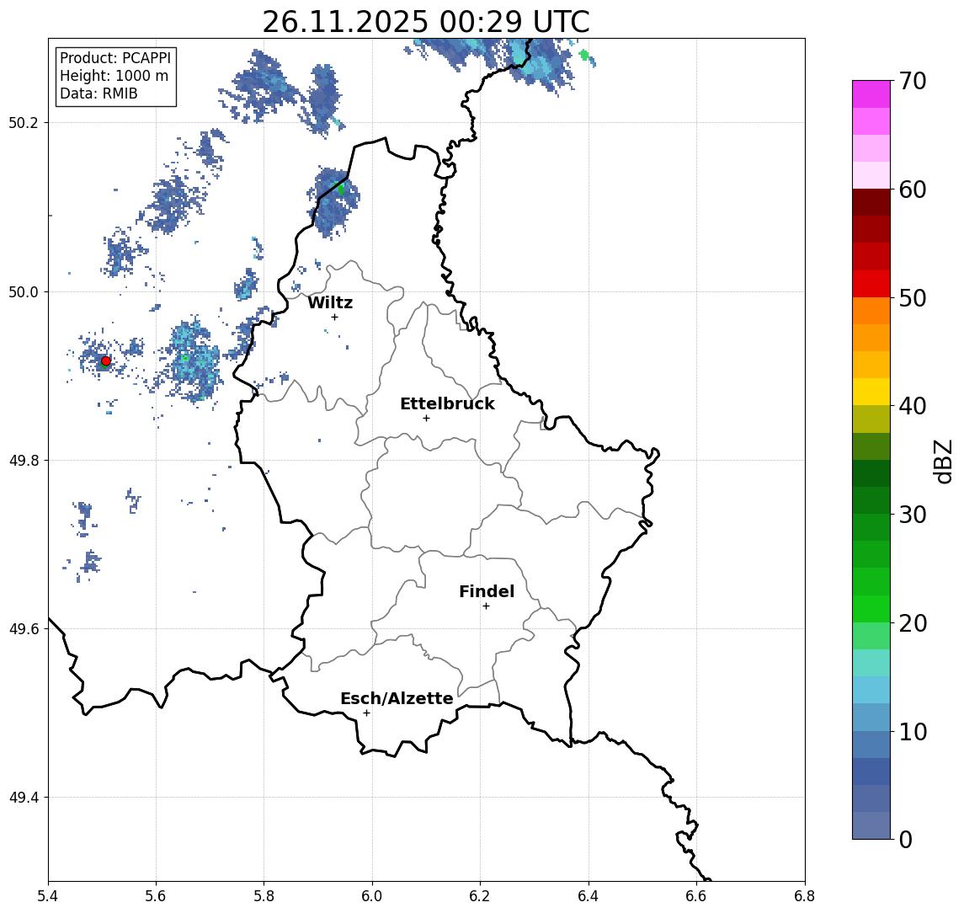Click the longitude axis label '6.2'

pos(480,896)
